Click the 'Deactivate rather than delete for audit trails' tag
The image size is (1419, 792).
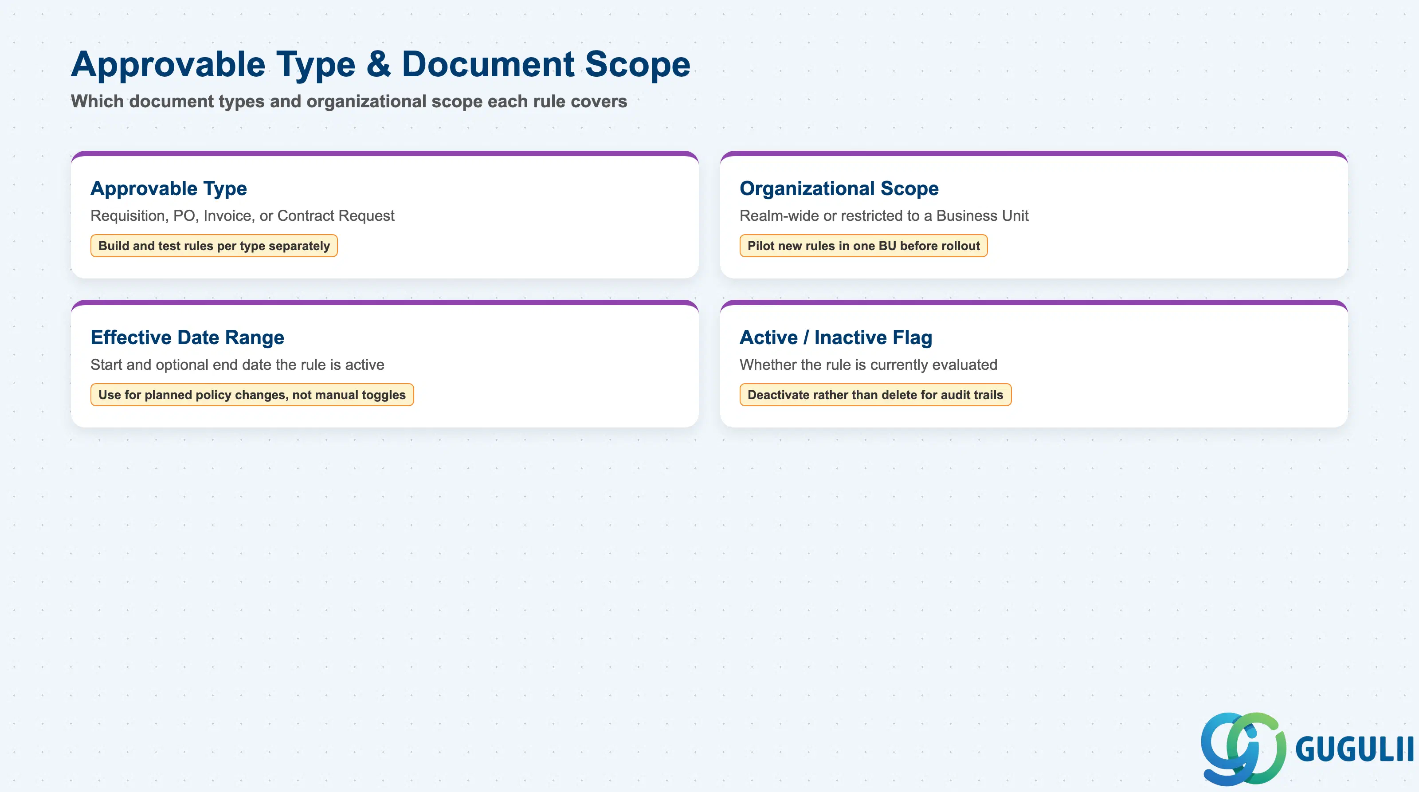point(875,395)
